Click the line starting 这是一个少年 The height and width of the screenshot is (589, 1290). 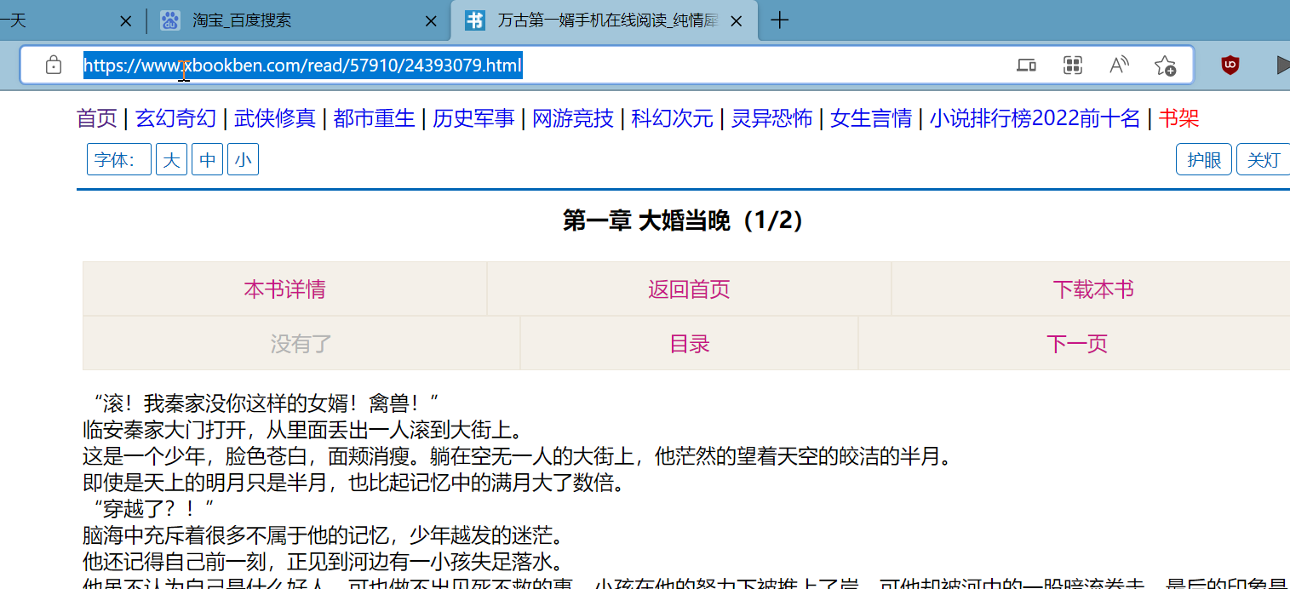point(517,457)
